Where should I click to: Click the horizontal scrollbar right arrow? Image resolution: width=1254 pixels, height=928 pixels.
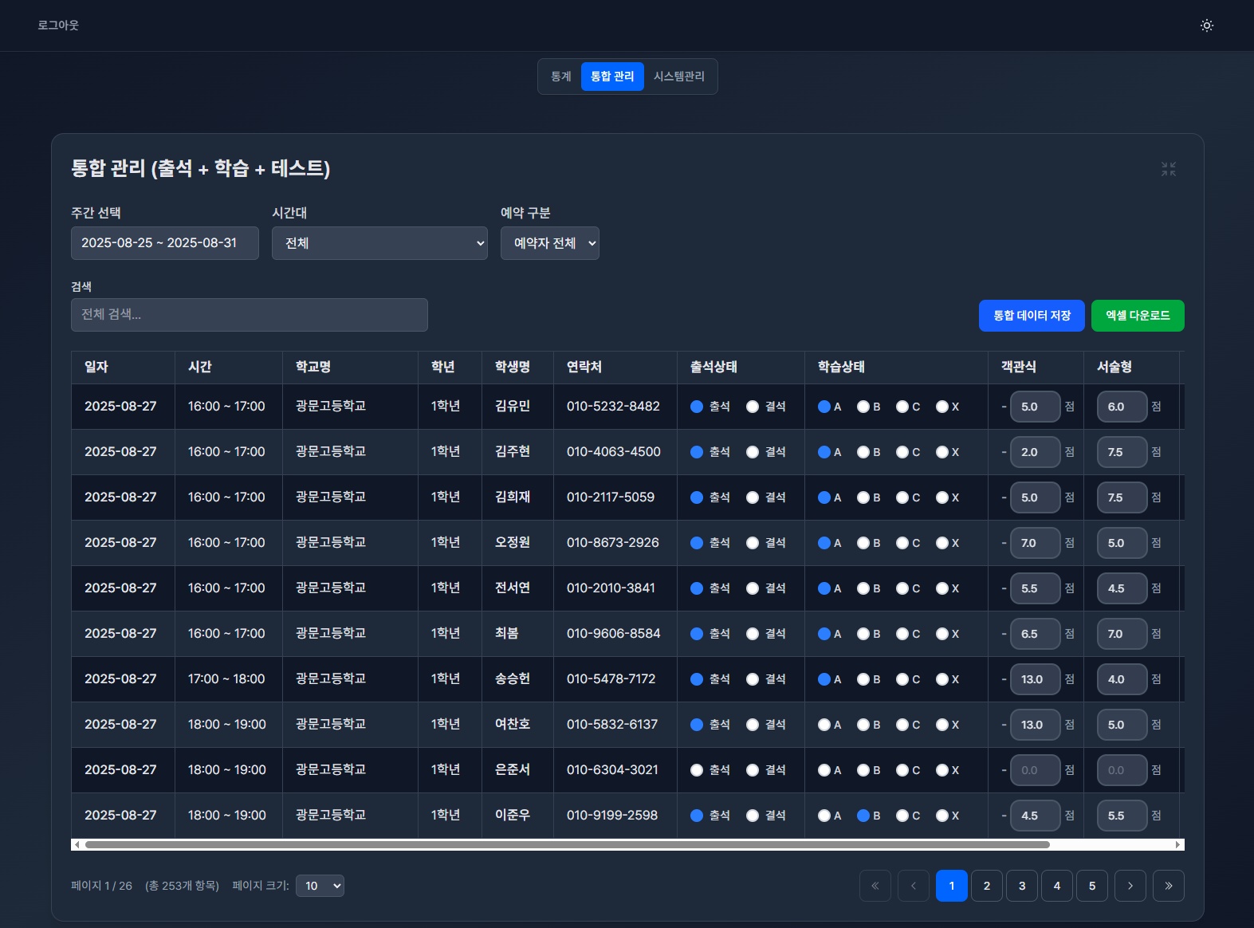click(1178, 844)
